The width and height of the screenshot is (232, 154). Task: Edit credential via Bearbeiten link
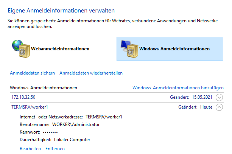pyautogui.click(x=30, y=149)
